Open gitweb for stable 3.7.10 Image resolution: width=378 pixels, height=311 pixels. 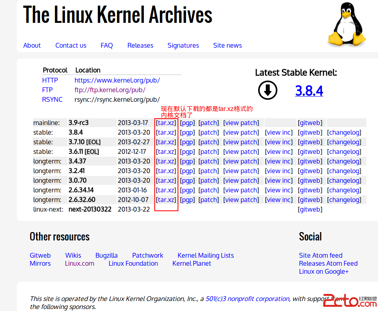(310, 142)
